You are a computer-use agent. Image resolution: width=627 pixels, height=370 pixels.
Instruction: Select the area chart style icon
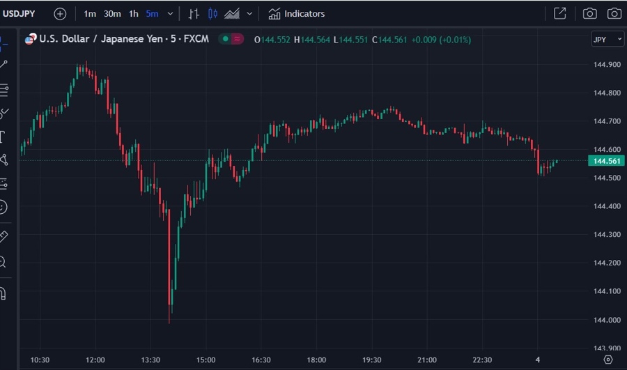point(232,14)
